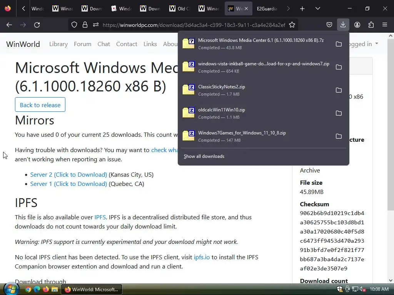
Task: Select WinWorld Firefox taskbar window button
Action: point(92,290)
